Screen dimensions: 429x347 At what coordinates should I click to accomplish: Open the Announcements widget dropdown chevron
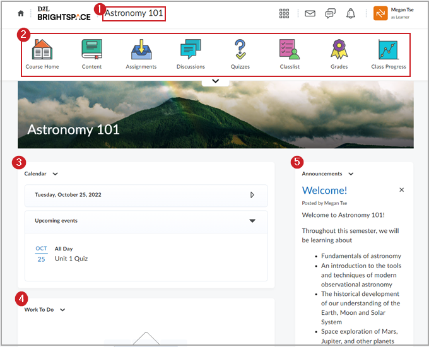(351, 174)
